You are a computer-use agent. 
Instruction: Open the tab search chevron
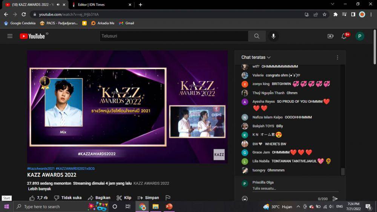[x=333, y=4]
